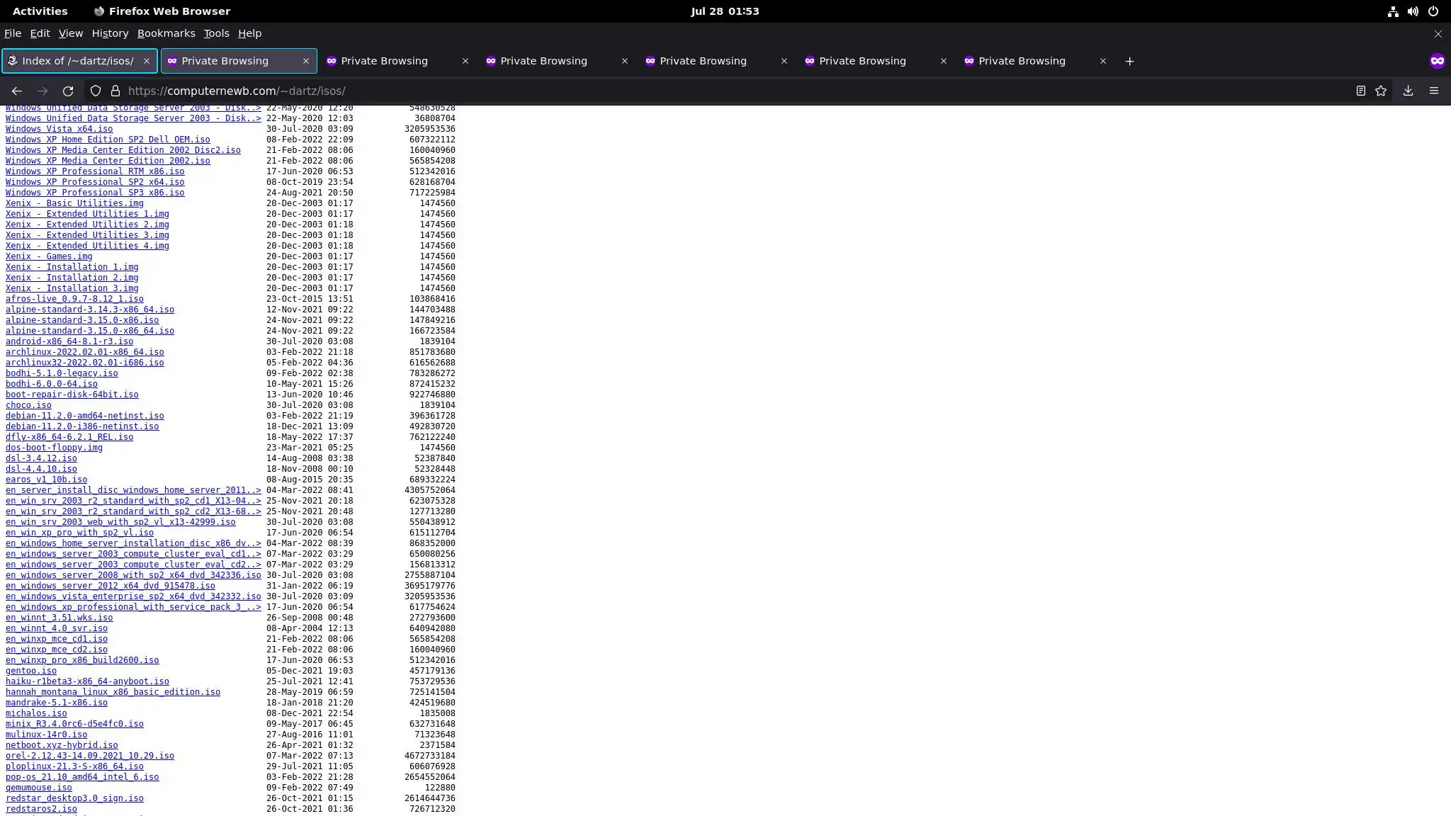Open the tracking protection shield icon
The height and width of the screenshot is (816, 1451).
pos(96,91)
